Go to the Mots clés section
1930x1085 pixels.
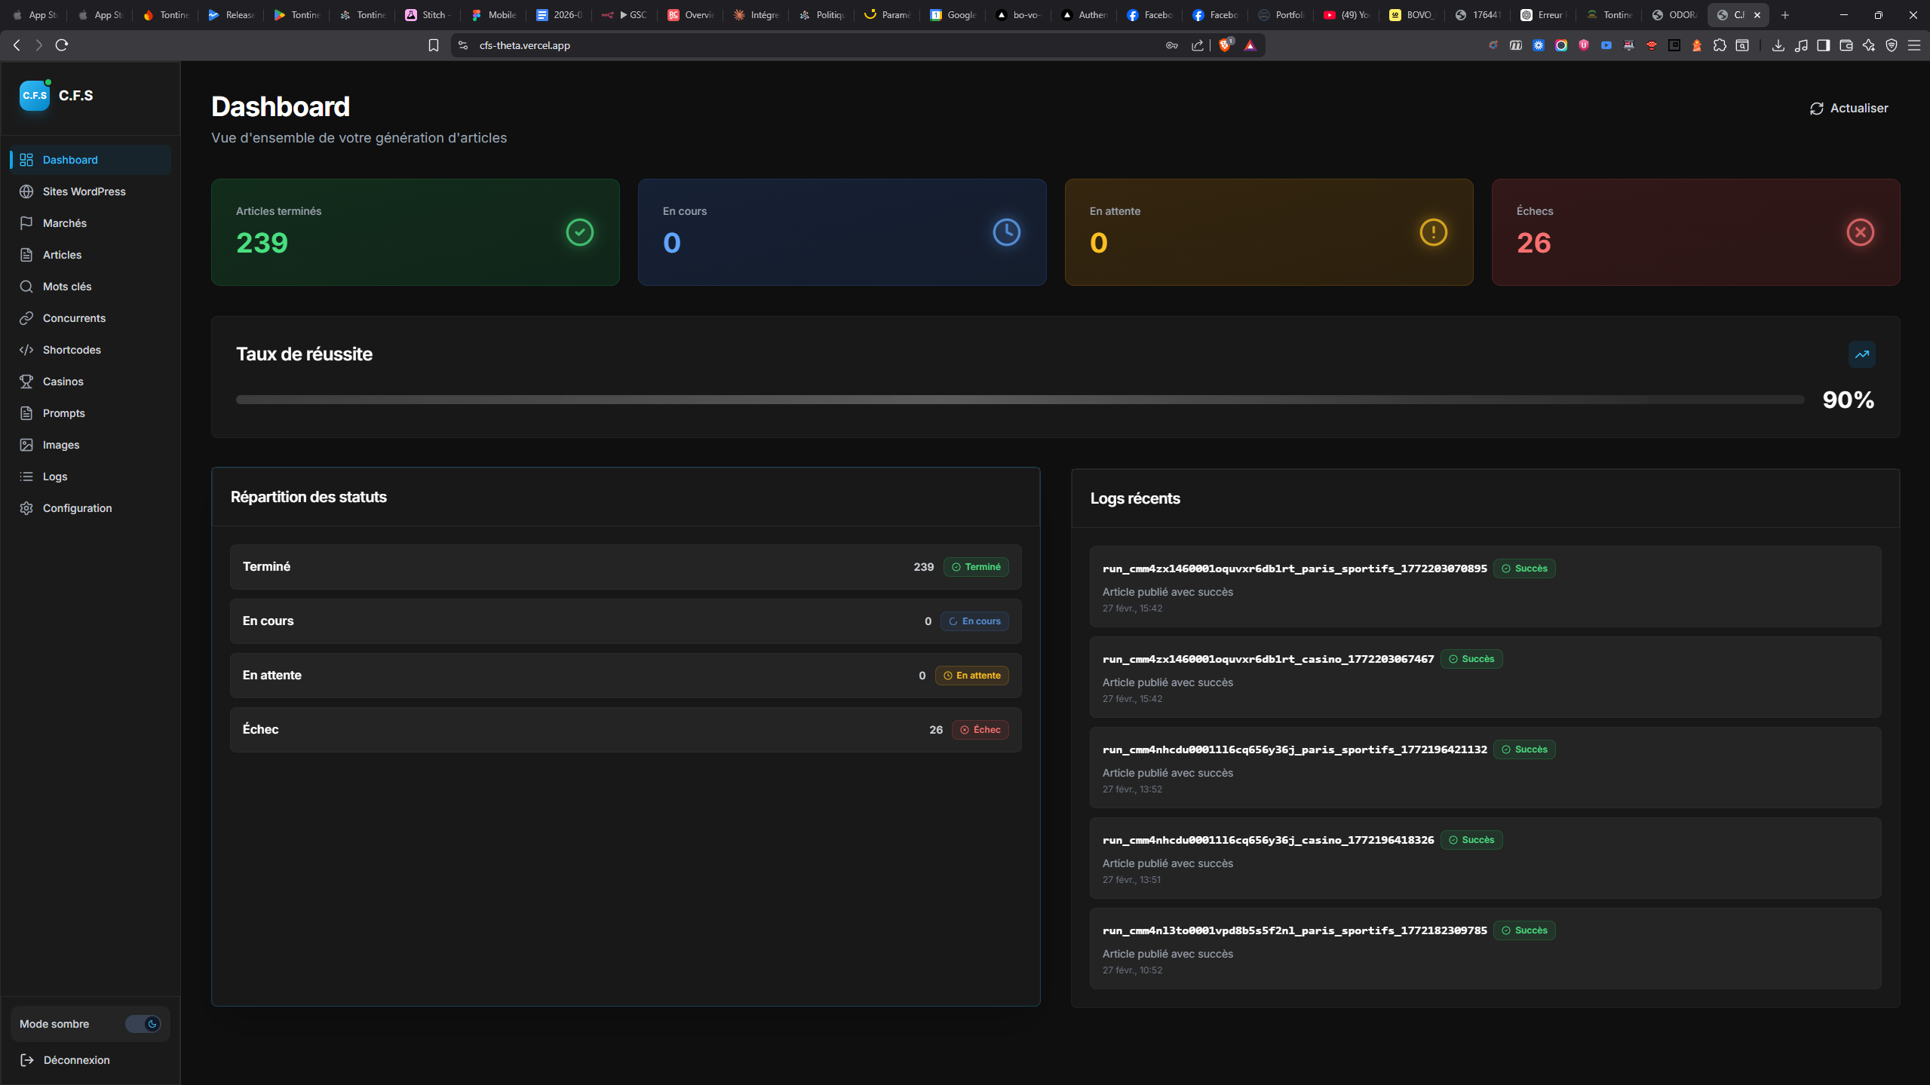click(66, 287)
